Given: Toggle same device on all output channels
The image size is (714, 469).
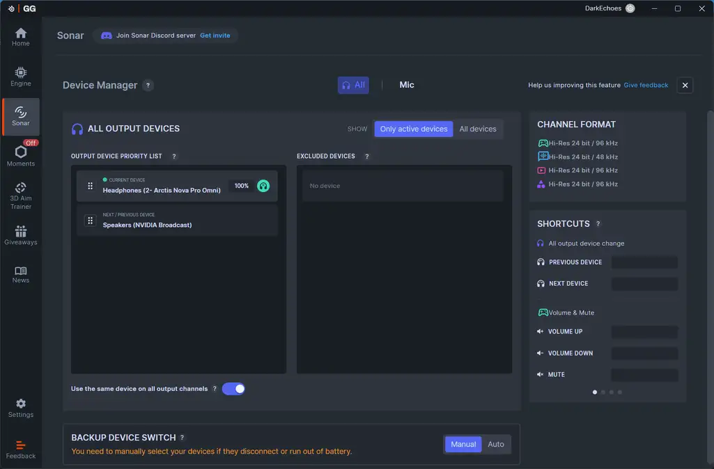Looking at the screenshot, I should tap(233, 389).
